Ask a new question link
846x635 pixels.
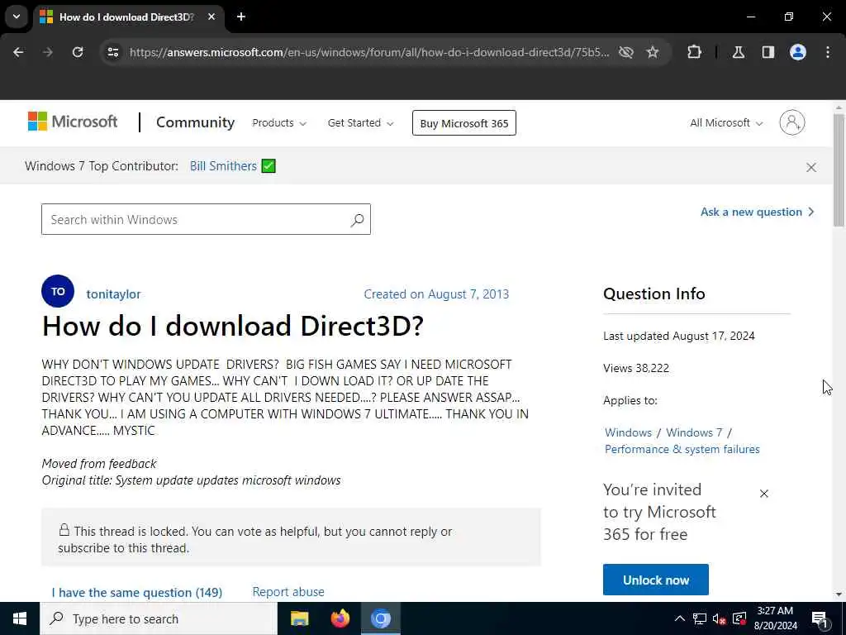point(757,212)
